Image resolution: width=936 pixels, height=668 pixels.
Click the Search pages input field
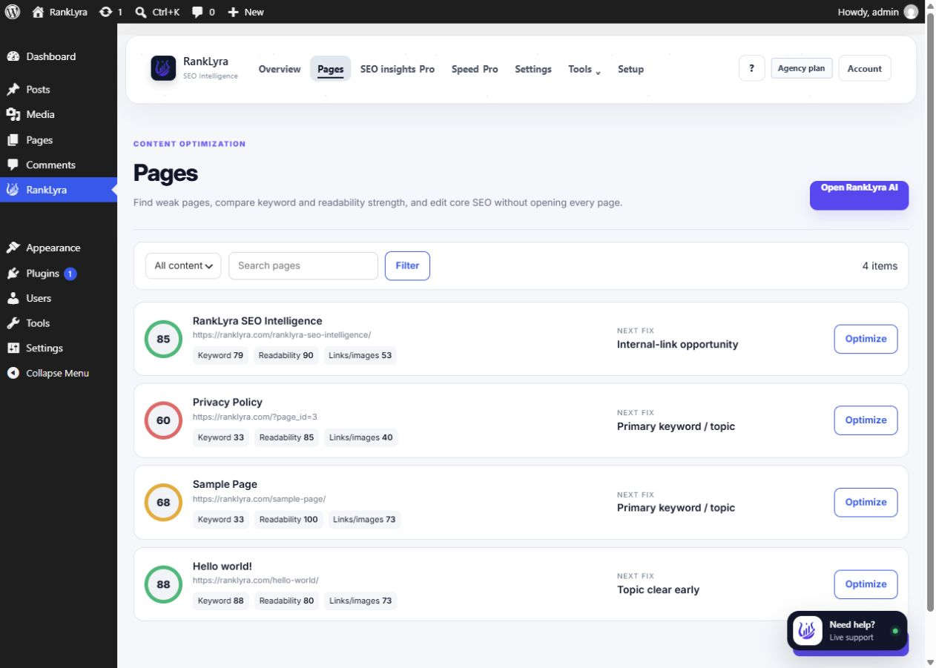point(303,265)
